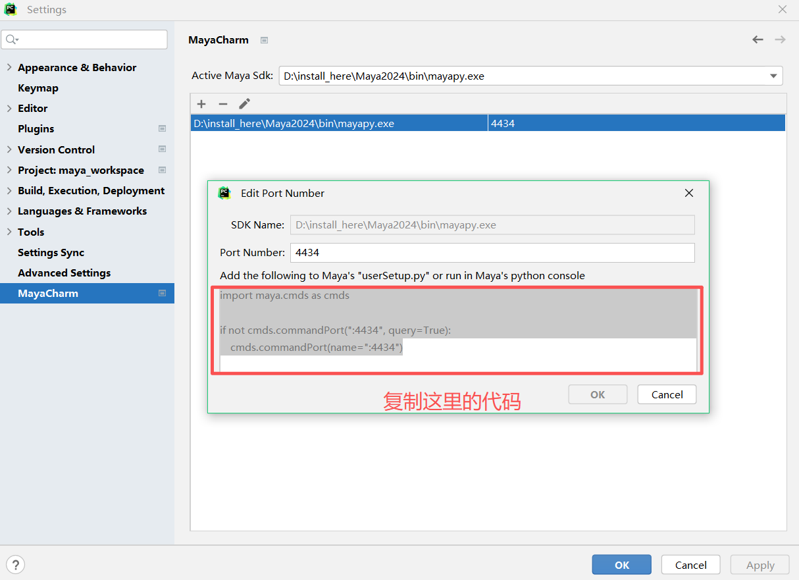The width and height of the screenshot is (799, 580).
Task: Click the settings search box
Action: (x=84, y=40)
